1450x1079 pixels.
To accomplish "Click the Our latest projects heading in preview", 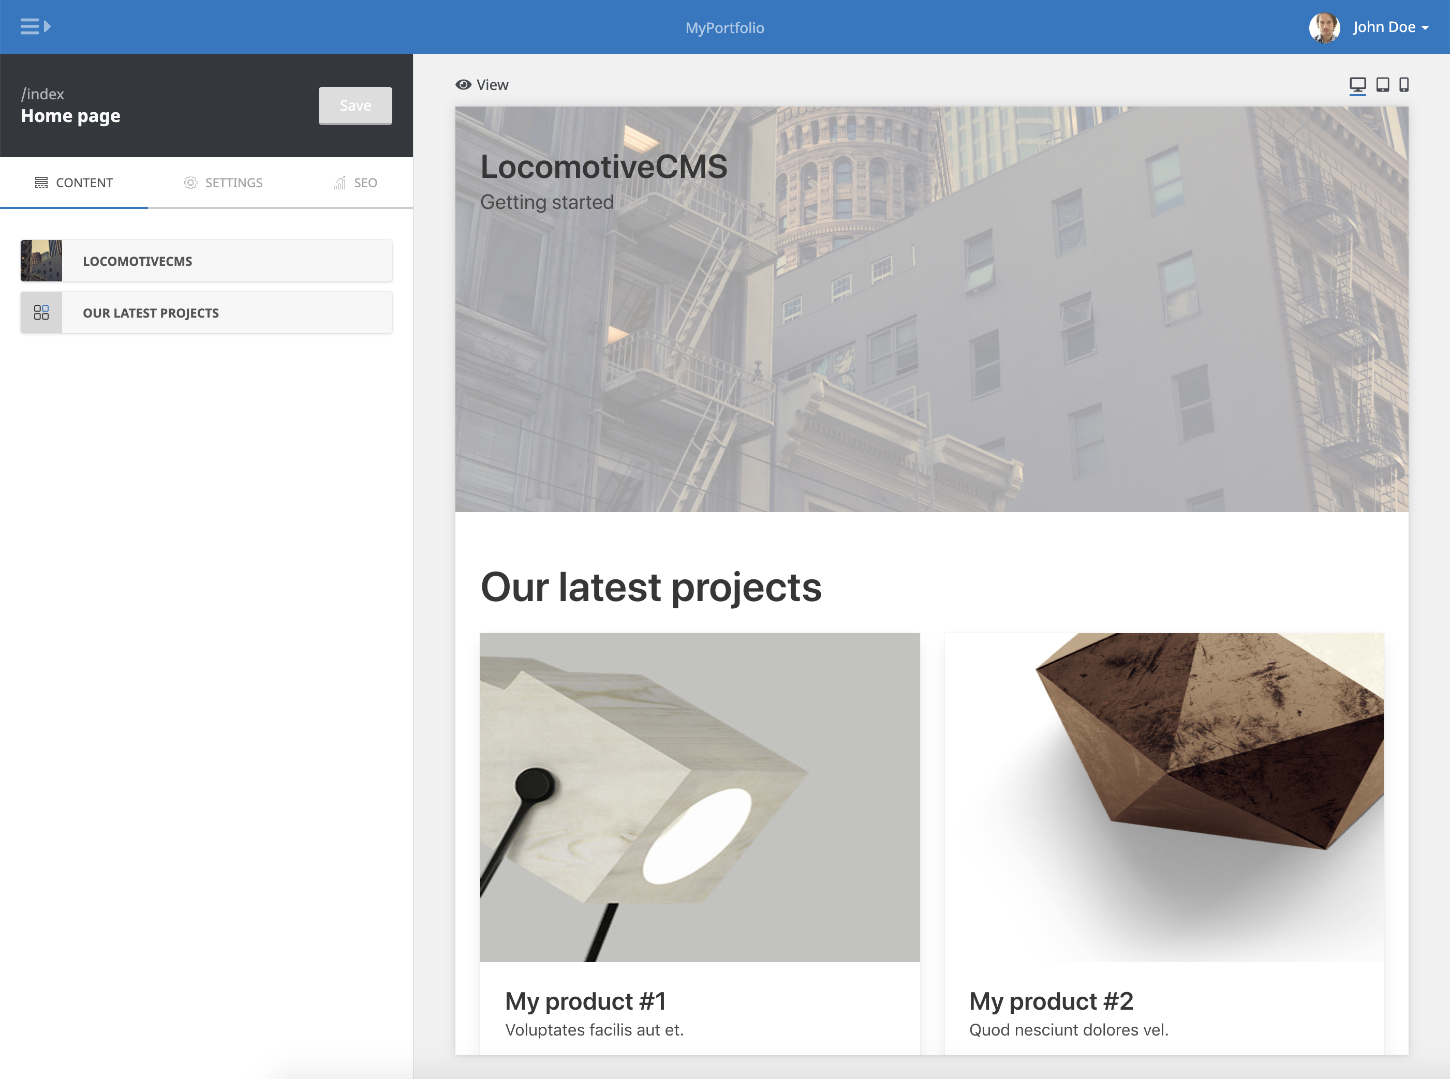I will (650, 587).
